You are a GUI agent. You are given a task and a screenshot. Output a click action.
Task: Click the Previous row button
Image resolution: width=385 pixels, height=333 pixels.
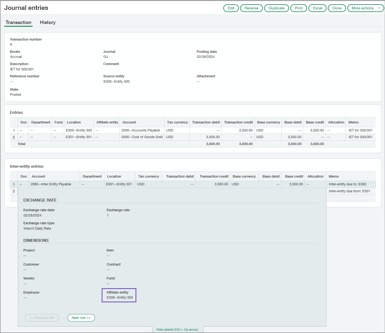[x=42, y=318]
